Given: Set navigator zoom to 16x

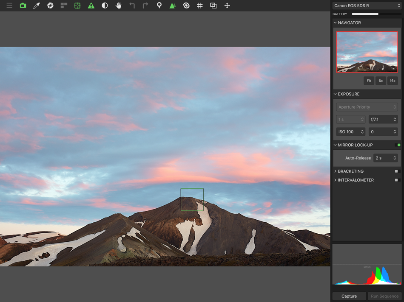Looking at the screenshot, I should click(x=392, y=81).
